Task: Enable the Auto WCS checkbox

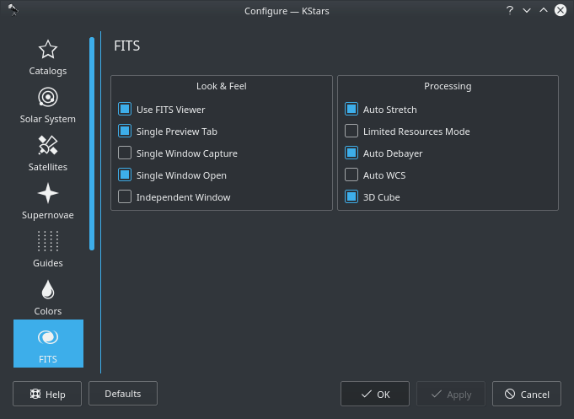Action: (x=351, y=175)
